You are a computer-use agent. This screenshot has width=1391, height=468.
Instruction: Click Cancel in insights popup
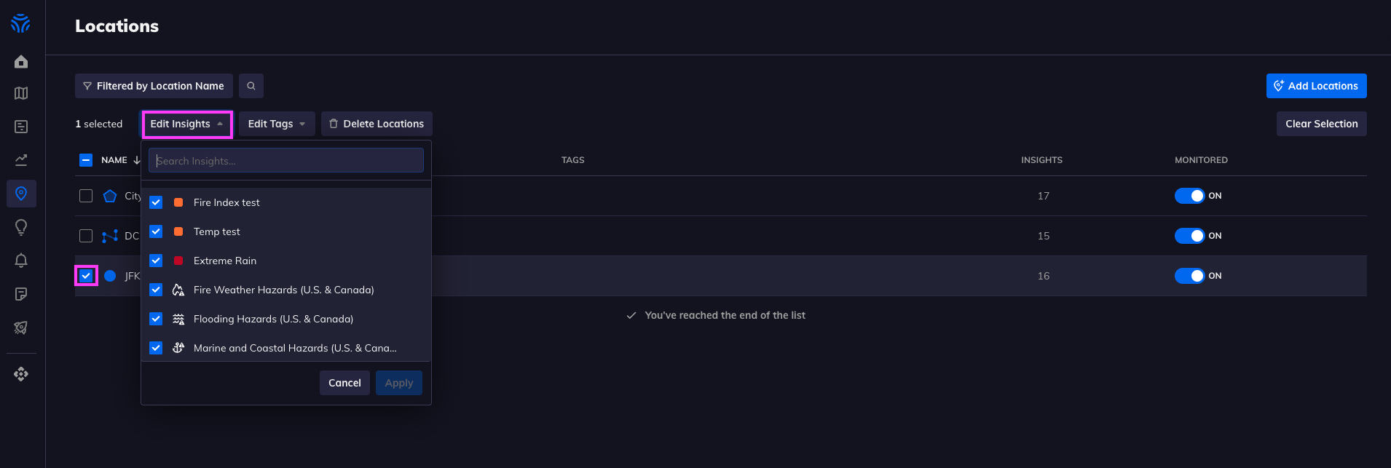pyautogui.click(x=344, y=383)
